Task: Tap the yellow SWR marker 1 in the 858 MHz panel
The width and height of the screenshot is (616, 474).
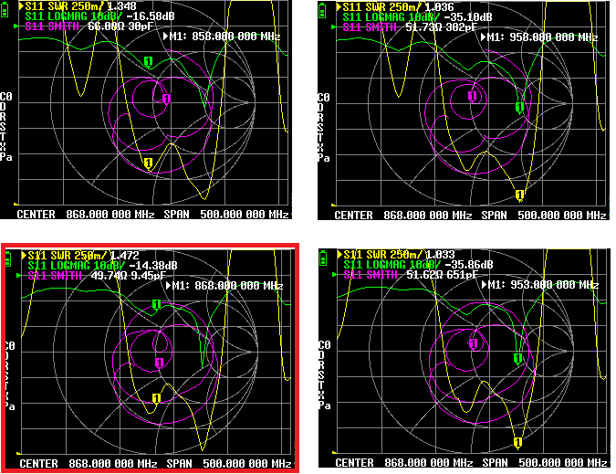Action: click(148, 163)
